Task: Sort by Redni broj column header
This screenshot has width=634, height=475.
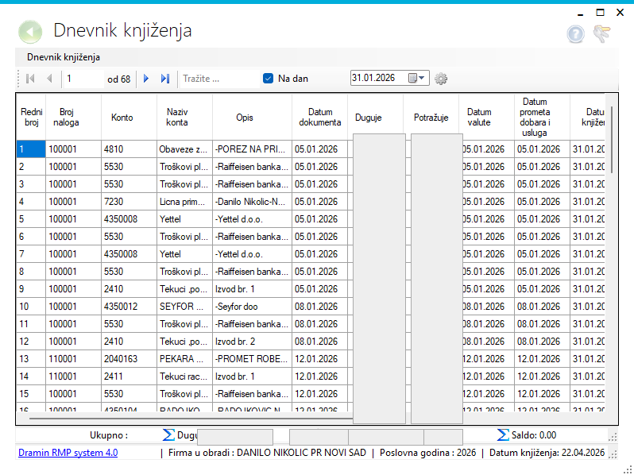Action: coord(32,118)
